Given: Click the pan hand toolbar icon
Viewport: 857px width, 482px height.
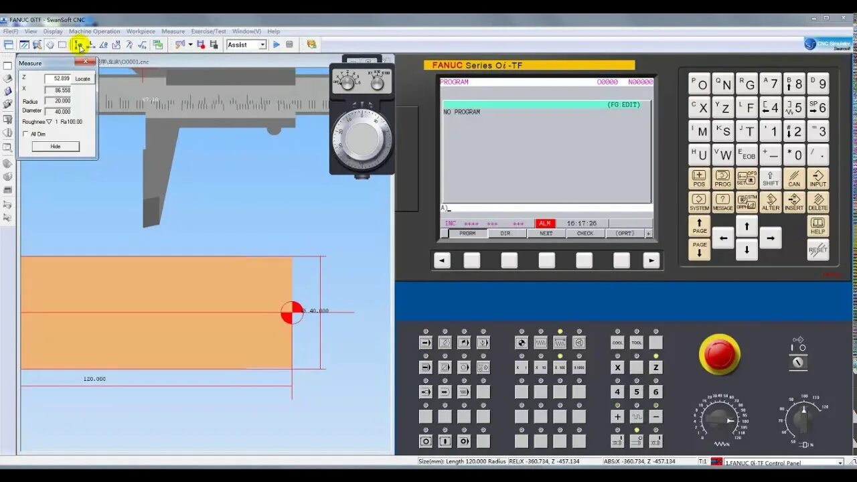Looking at the screenshot, I should [x=50, y=45].
